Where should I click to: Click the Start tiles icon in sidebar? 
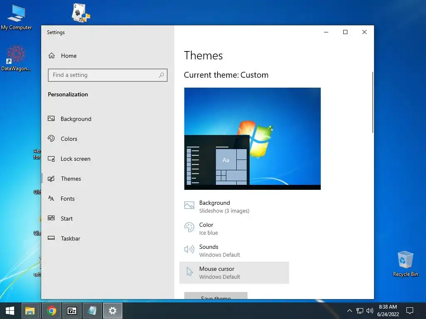[51, 218]
